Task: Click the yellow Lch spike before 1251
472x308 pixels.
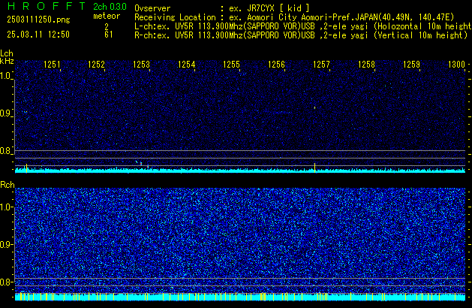Action: (x=26, y=168)
